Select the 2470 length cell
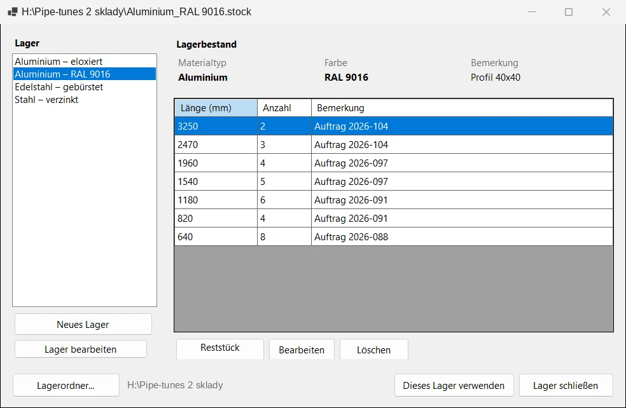 pos(216,144)
